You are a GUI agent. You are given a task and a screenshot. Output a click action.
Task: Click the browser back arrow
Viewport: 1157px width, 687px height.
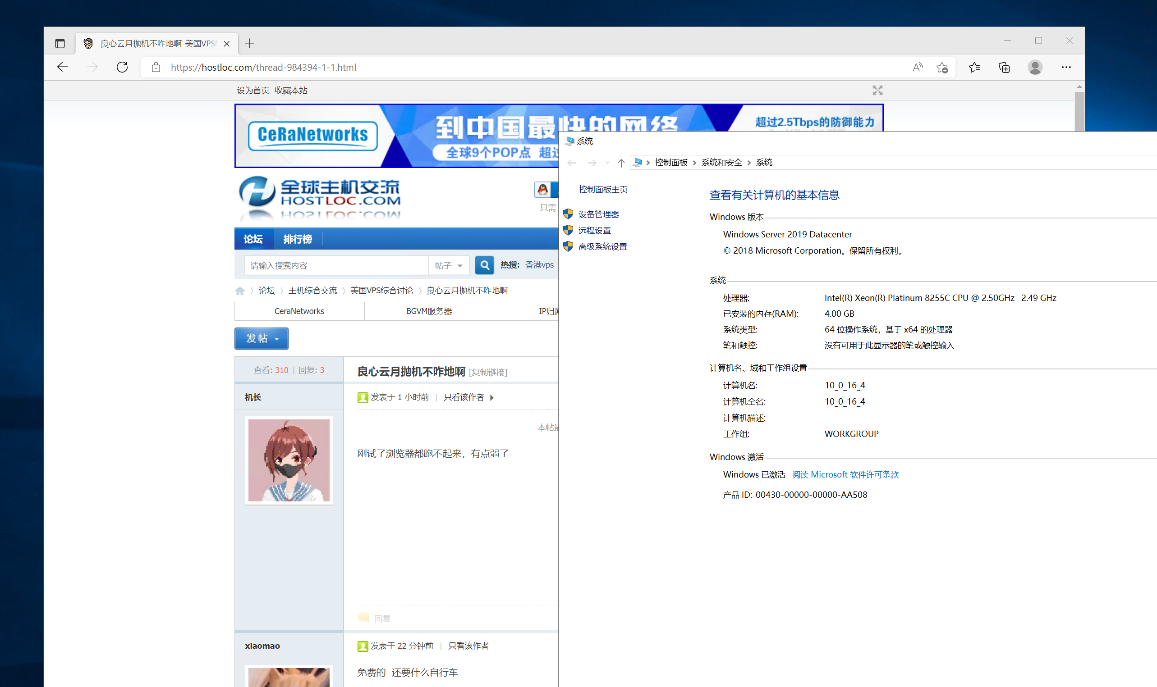point(63,67)
